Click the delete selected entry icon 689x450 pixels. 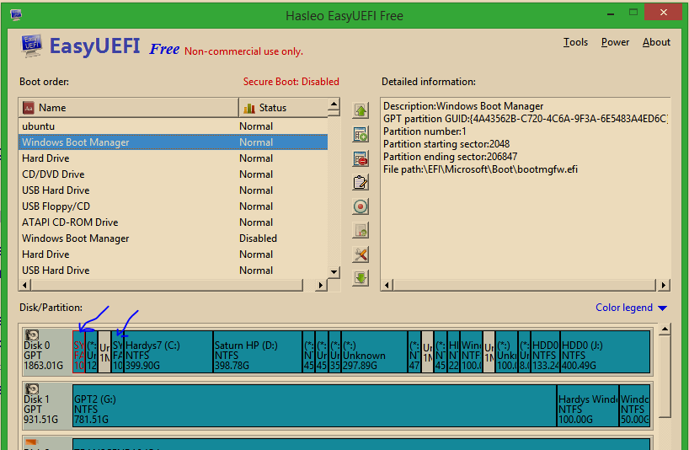coord(361,158)
